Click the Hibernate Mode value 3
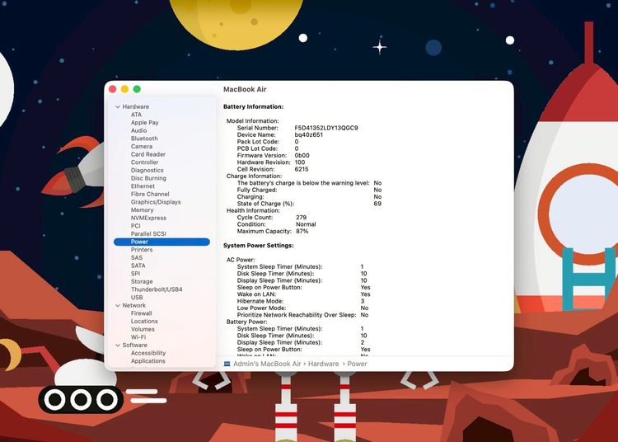618x442 pixels. coord(363,301)
